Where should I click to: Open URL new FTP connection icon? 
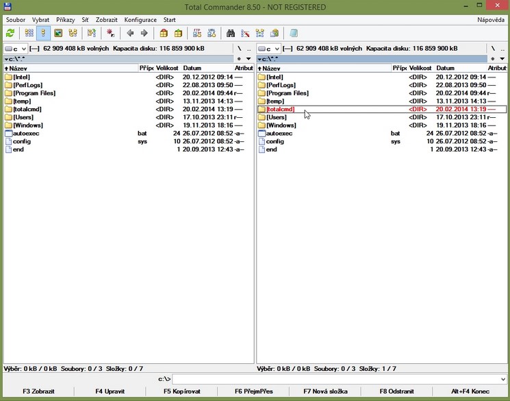[x=212, y=33]
